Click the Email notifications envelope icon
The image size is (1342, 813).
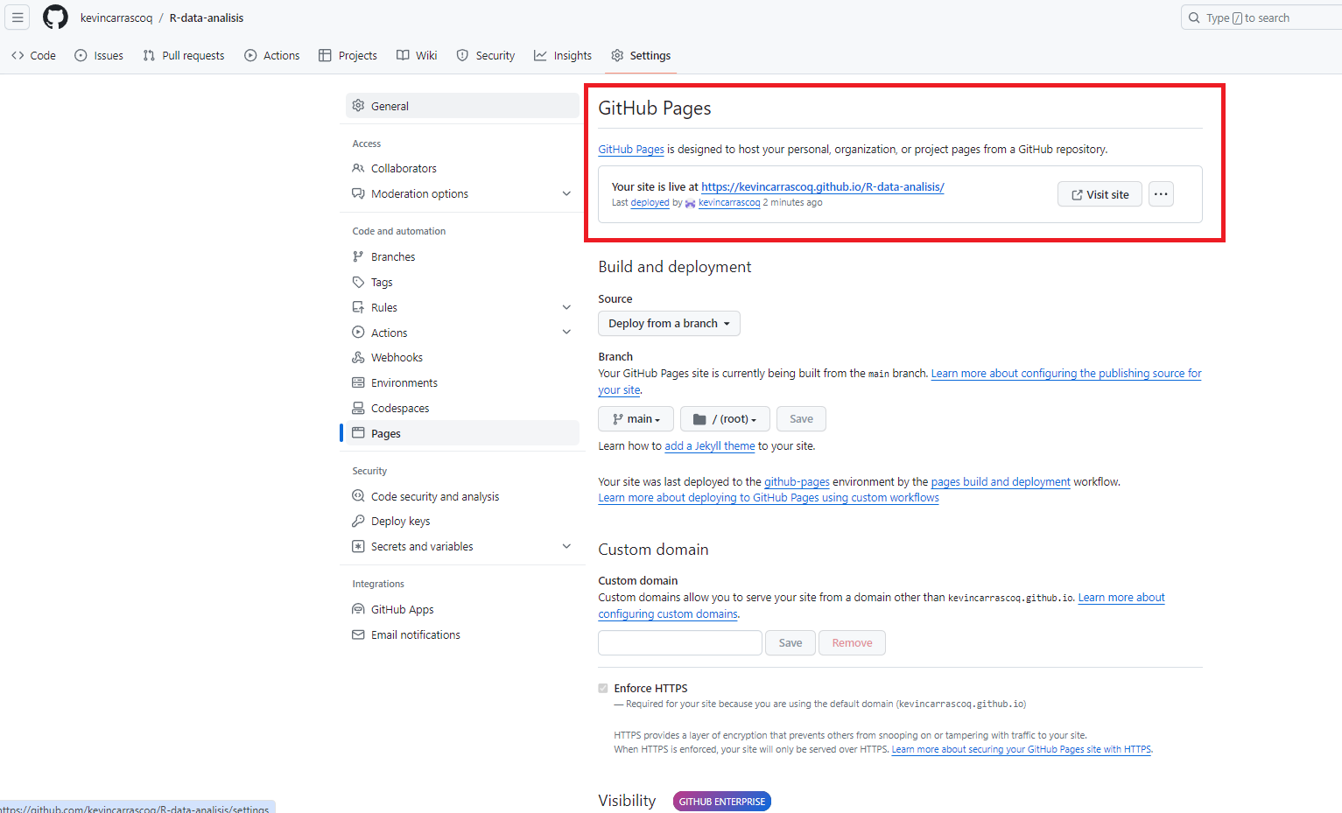(358, 634)
